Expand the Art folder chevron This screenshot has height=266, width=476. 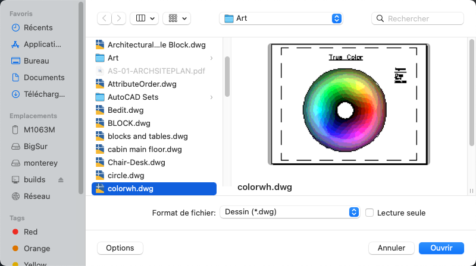pyautogui.click(x=212, y=58)
